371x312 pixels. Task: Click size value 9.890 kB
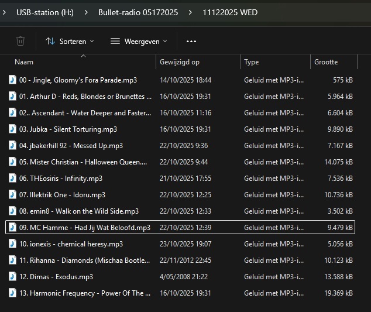click(x=340, y=129)
